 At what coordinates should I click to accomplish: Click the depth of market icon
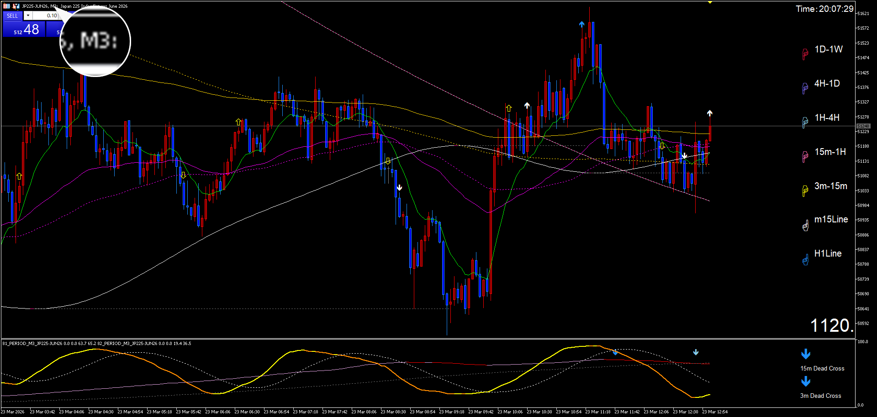coord(16,6)
